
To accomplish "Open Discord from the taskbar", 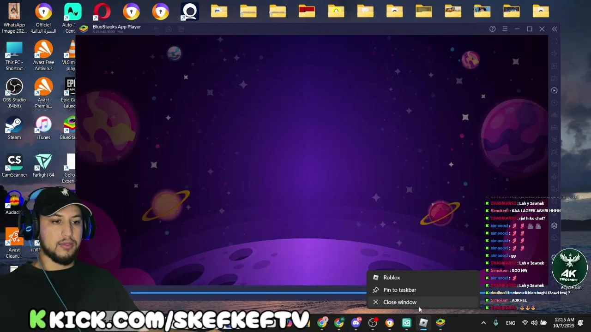I will pos(356,323).
